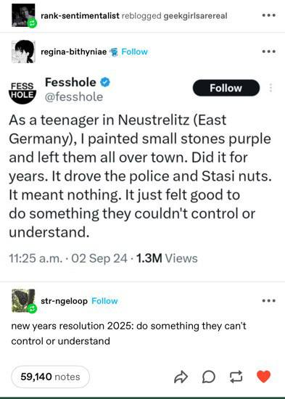Image resolution: width=285 pixels, height=399 pixels.
Task: Click the Fesshole logo avatar
Action: pos(22,91)
